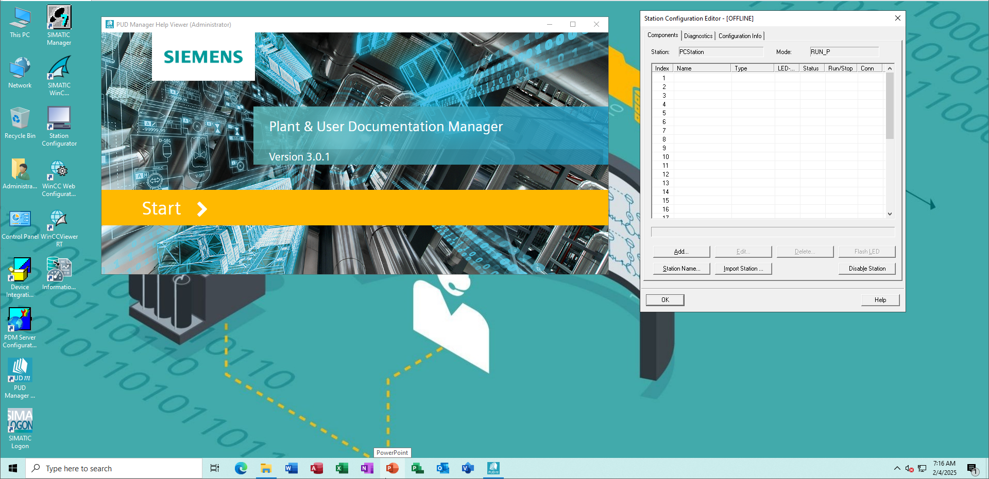Click the Station field showing PCStation

tap(720, 52)
